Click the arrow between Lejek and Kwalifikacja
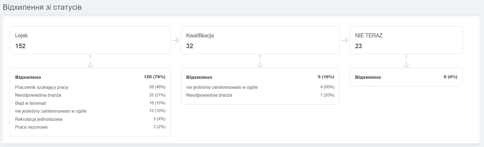Image resolution: width=484 pixels, height=147 pixels. point(176,40)
